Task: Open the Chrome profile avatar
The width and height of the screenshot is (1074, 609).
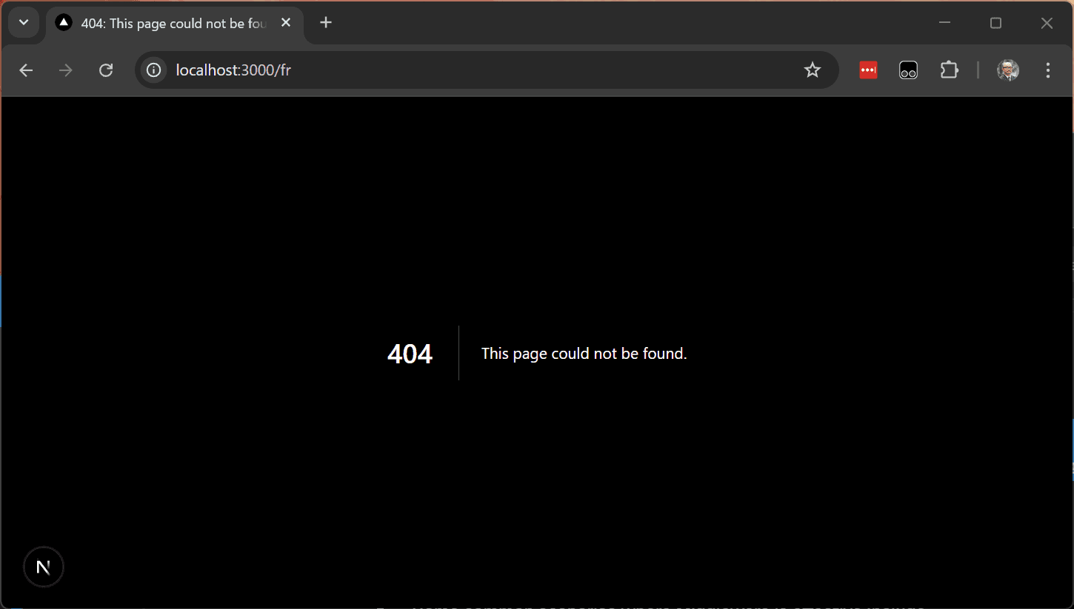Action: [1007, 70]
